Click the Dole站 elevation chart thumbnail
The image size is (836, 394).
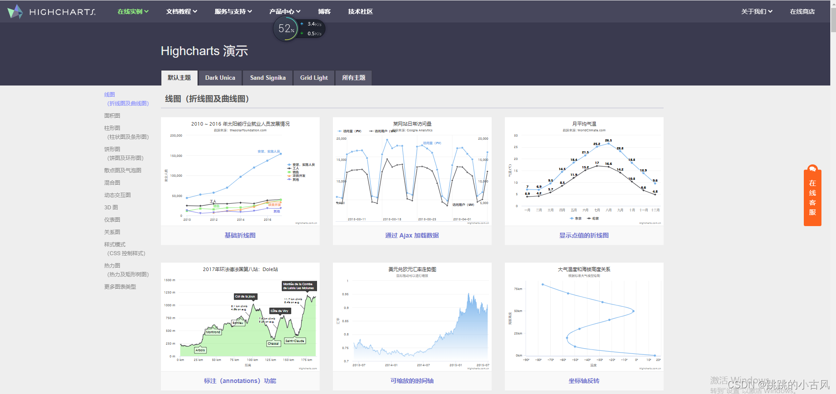point(240,317)
